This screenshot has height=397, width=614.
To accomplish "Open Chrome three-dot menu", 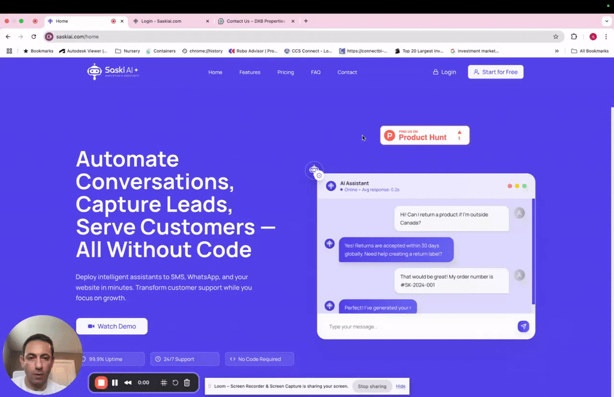I will [606, 37].
